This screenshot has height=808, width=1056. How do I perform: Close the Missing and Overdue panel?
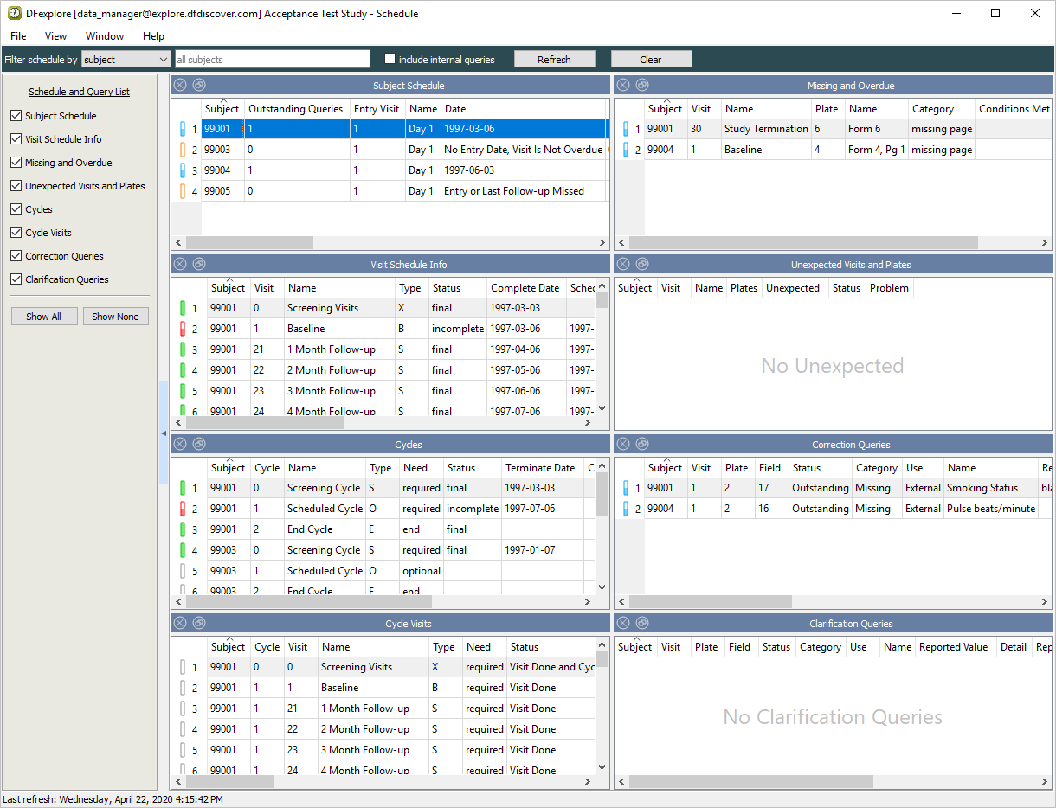[x=623, y=85]
